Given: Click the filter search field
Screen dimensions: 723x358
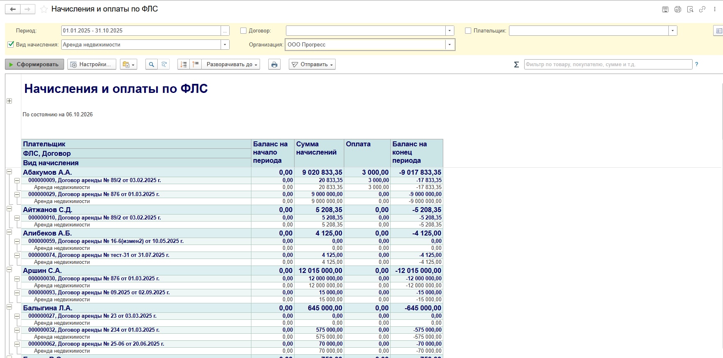Looking at the screenshot, I should pos(608,65).
